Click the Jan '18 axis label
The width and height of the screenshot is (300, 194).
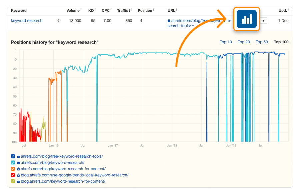pos(172,146)
